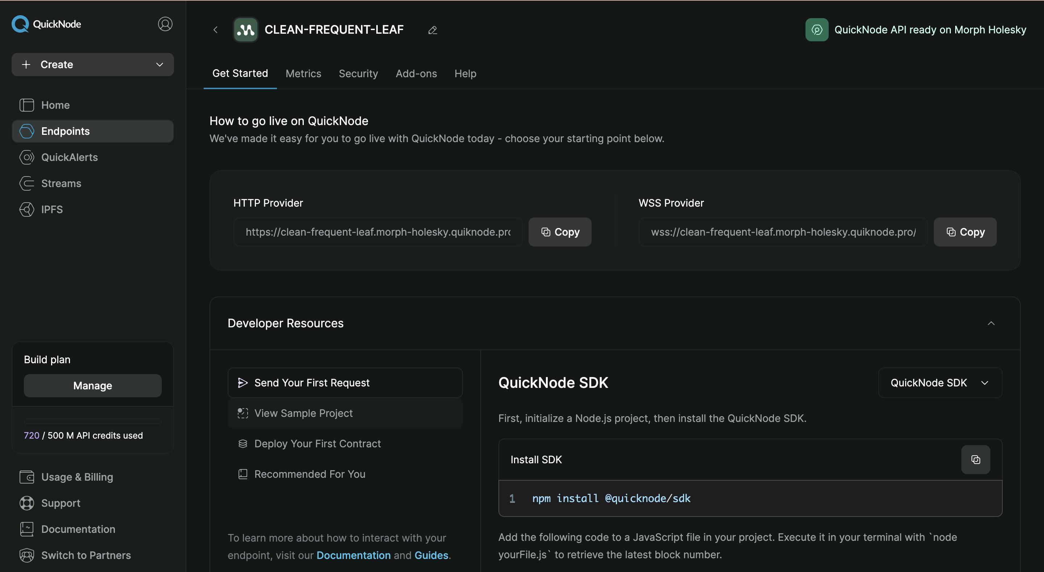Edit endpoint name with pencil icon
1044x572 pixels.
click(432, 30)
